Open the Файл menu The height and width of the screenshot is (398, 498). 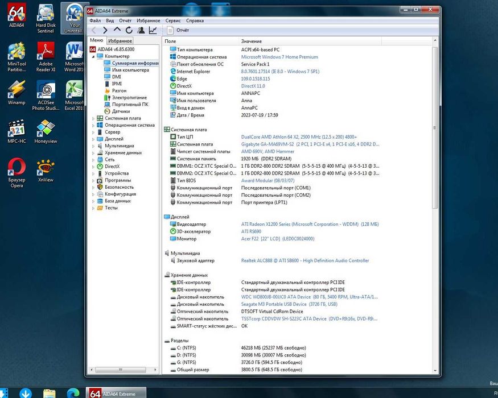click(95, 20)
